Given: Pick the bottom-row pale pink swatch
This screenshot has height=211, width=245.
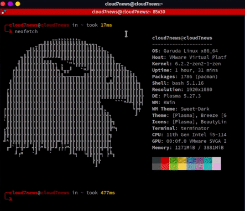Looking at the screenshot, I should 217,167.
